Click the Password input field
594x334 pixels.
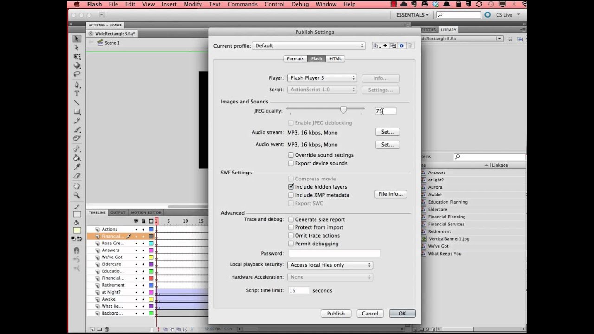coord(334,253)
